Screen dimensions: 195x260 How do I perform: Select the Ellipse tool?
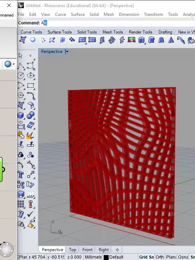point(30,75)
